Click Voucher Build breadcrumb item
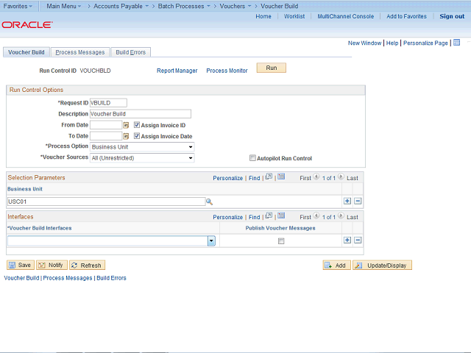The width and height of the screenshot is (471, 353). point(280,6)
